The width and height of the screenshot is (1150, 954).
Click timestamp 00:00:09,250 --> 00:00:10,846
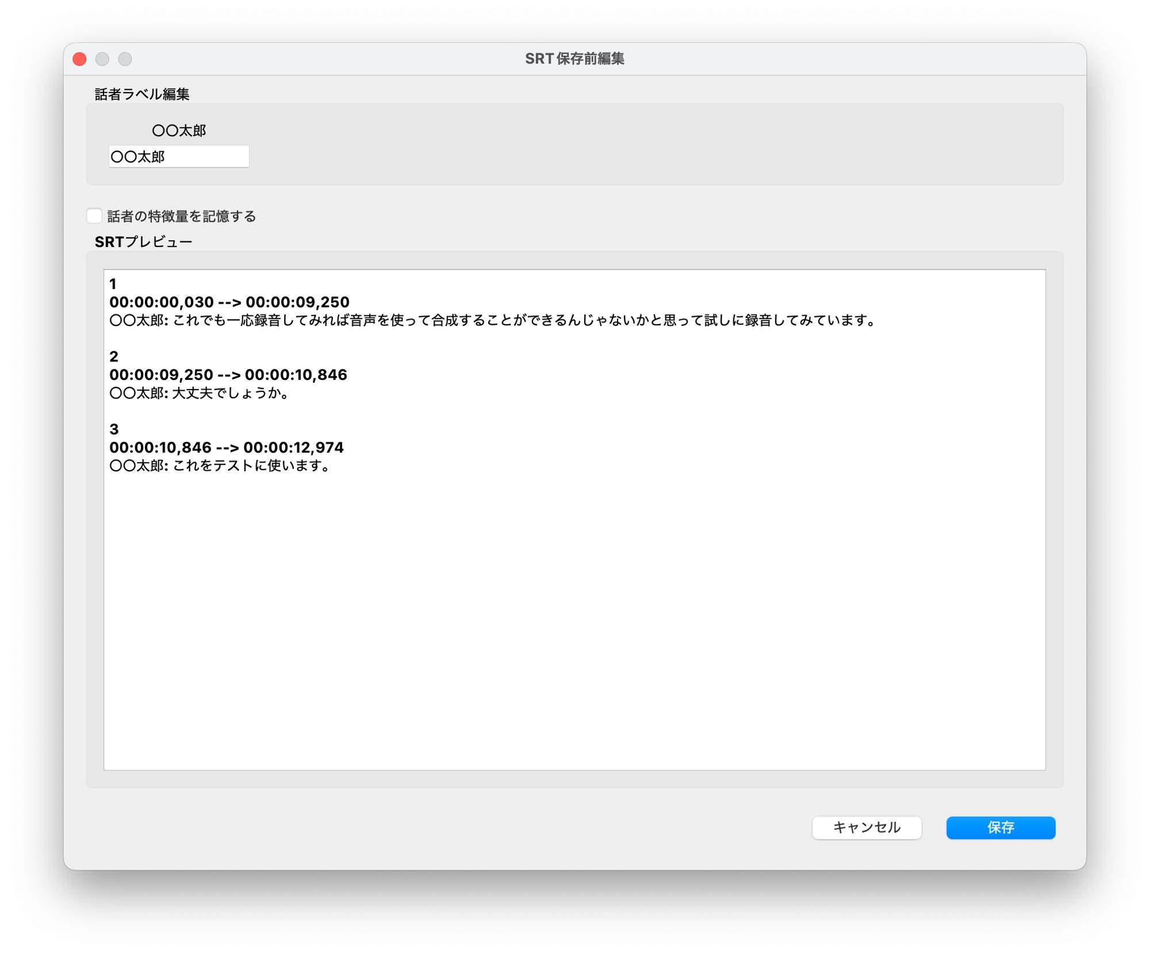[x=228, y=375]
